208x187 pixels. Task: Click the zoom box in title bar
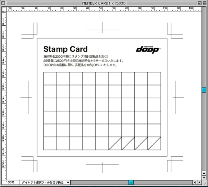(x=200, y=3)
